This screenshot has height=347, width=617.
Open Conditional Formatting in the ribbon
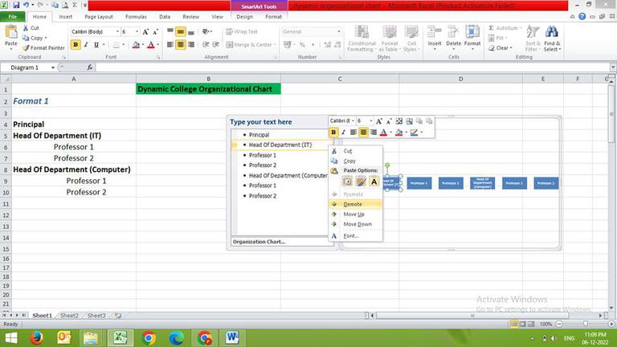coord(362,39)
